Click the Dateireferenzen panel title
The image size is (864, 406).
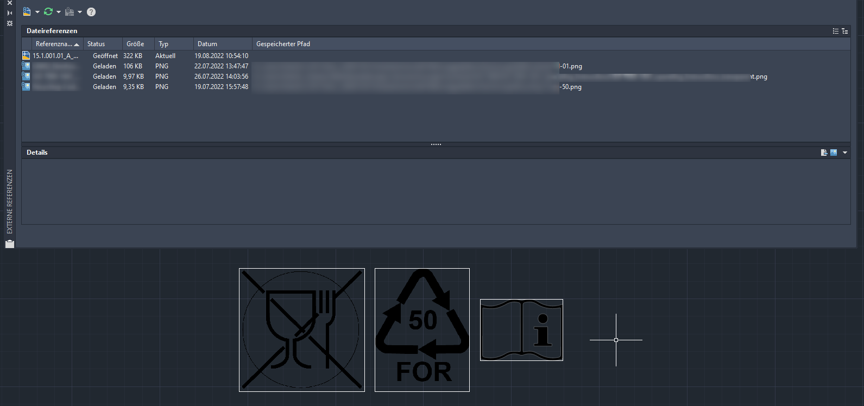click(x=52, y=31)
